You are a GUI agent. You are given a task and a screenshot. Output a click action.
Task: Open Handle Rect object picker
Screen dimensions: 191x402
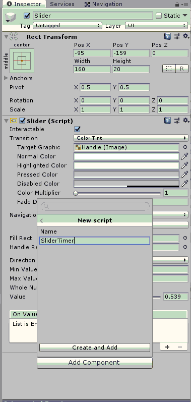click(185, 247)
